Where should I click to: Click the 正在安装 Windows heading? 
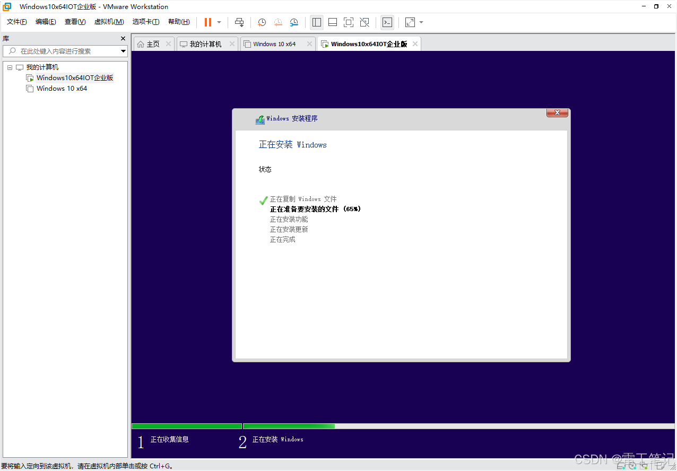coord(292,144)
